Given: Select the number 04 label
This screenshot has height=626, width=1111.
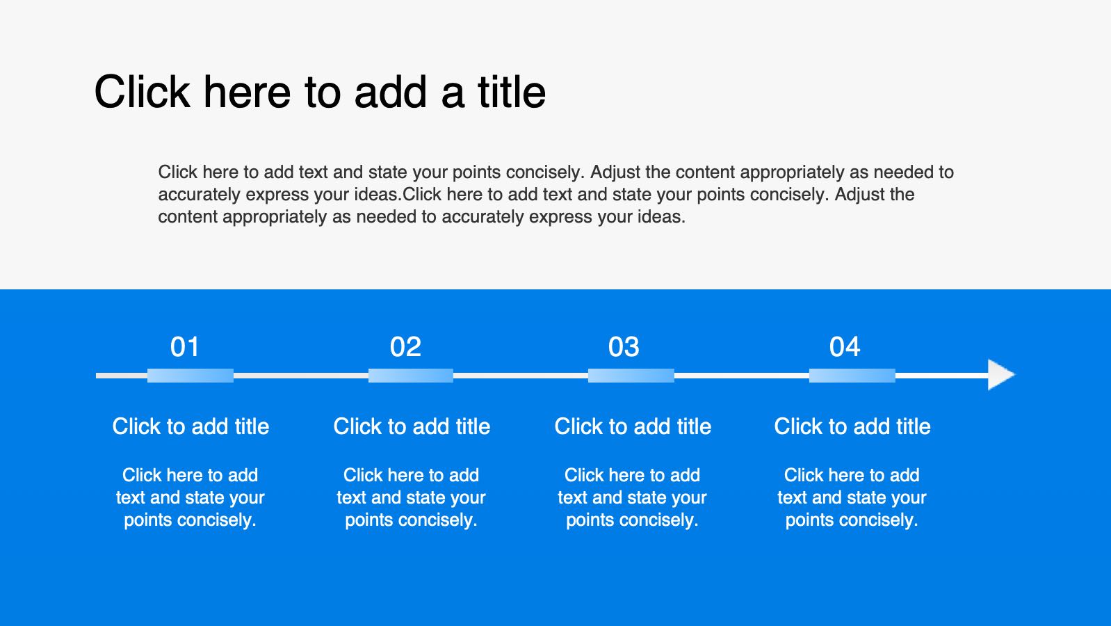Looking at the screenshot, I should [x=845, y=347].
